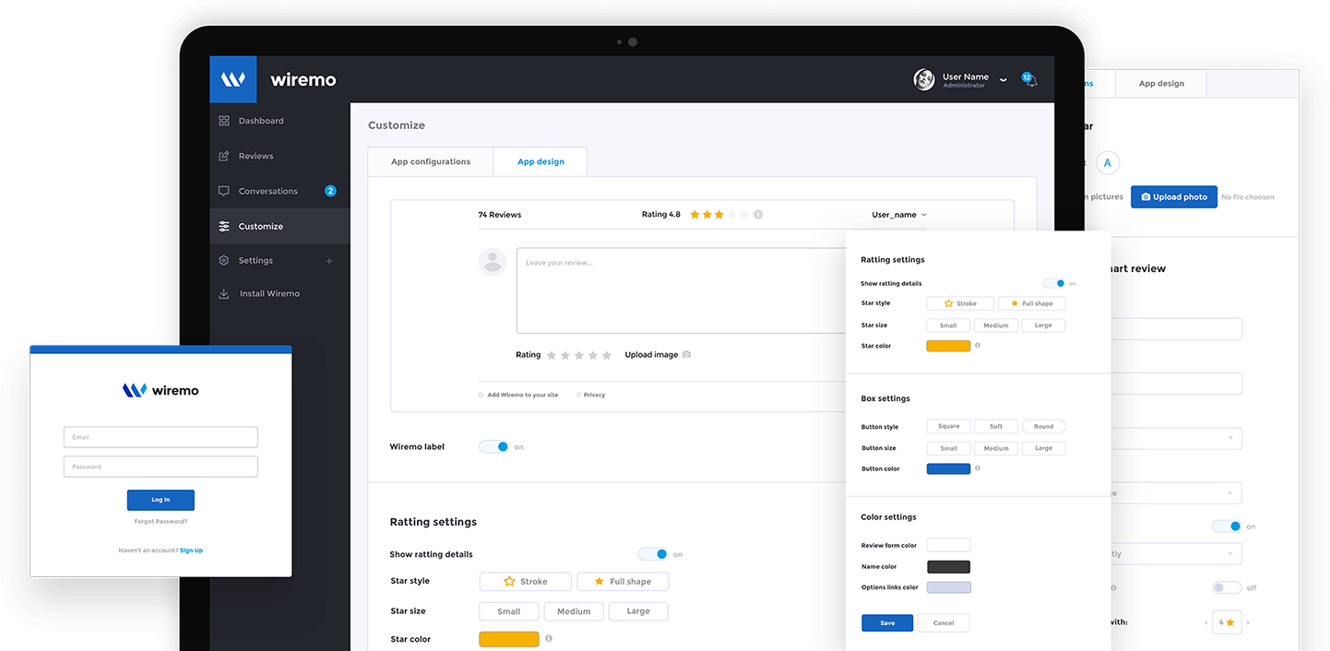Select Full shape star style in floating panel
Screen dimensions: 1330x651
point(1031,303)
